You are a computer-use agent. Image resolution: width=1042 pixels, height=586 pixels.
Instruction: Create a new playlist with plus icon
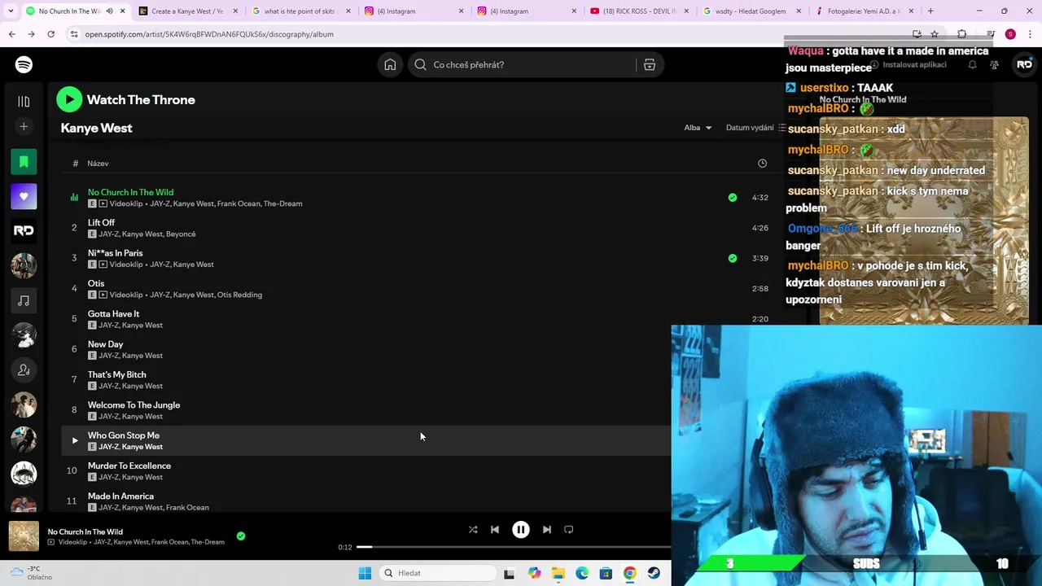point(24,126)
